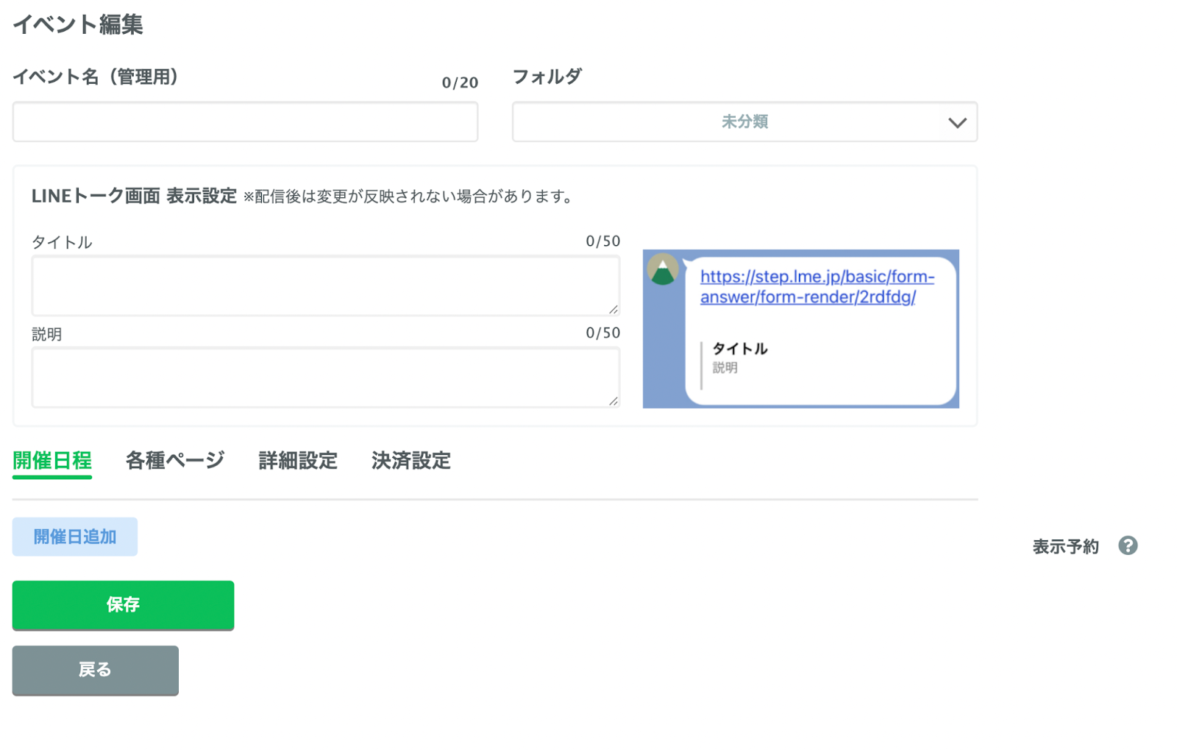The height and width of the screenshot is (750, 1177).
Task: Click the イベント編集 page heading
Action: click(x=78, y=24)
